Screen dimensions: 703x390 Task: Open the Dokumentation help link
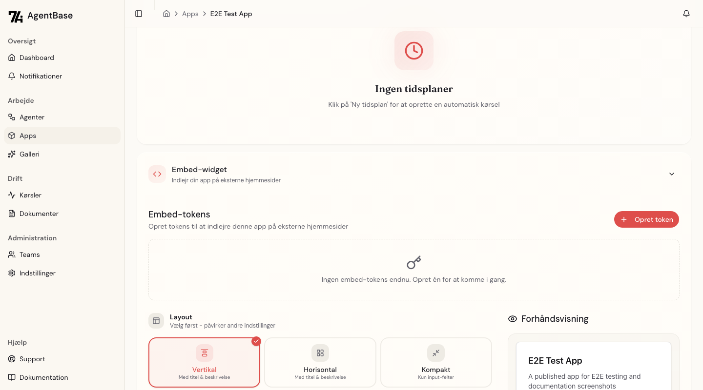(x=43, y=377)
